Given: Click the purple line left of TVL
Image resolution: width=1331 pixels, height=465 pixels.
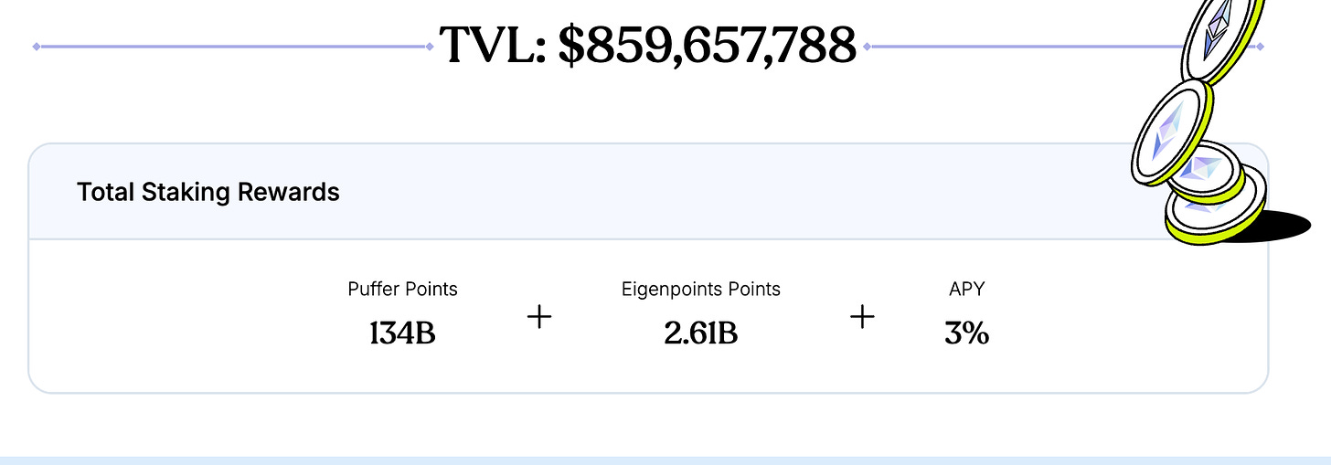Looking at the screenshot, I should point(235,46).
